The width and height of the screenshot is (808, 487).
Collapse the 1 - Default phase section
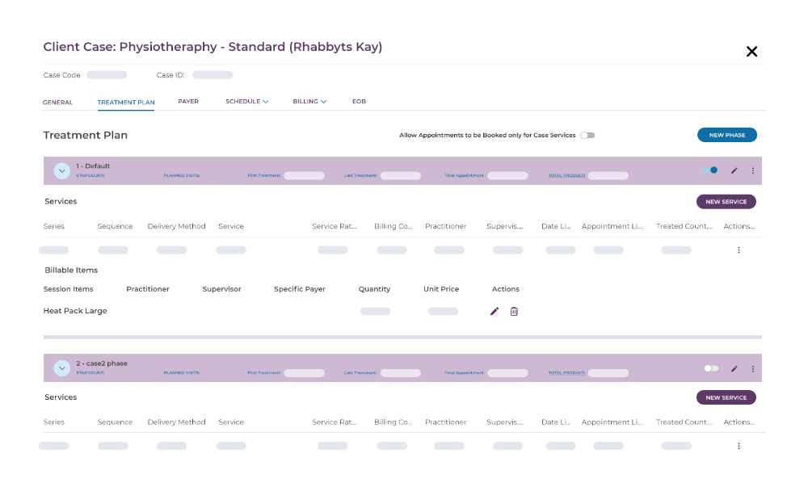coord(61,170)
